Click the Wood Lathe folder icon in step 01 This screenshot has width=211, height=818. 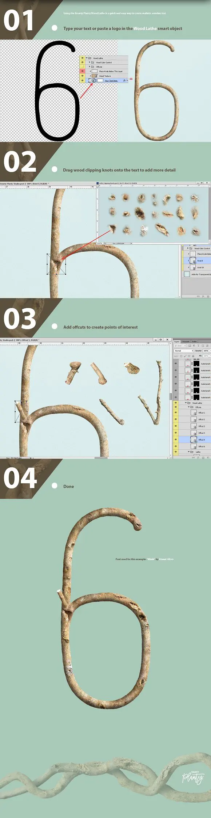coord(89,58)
